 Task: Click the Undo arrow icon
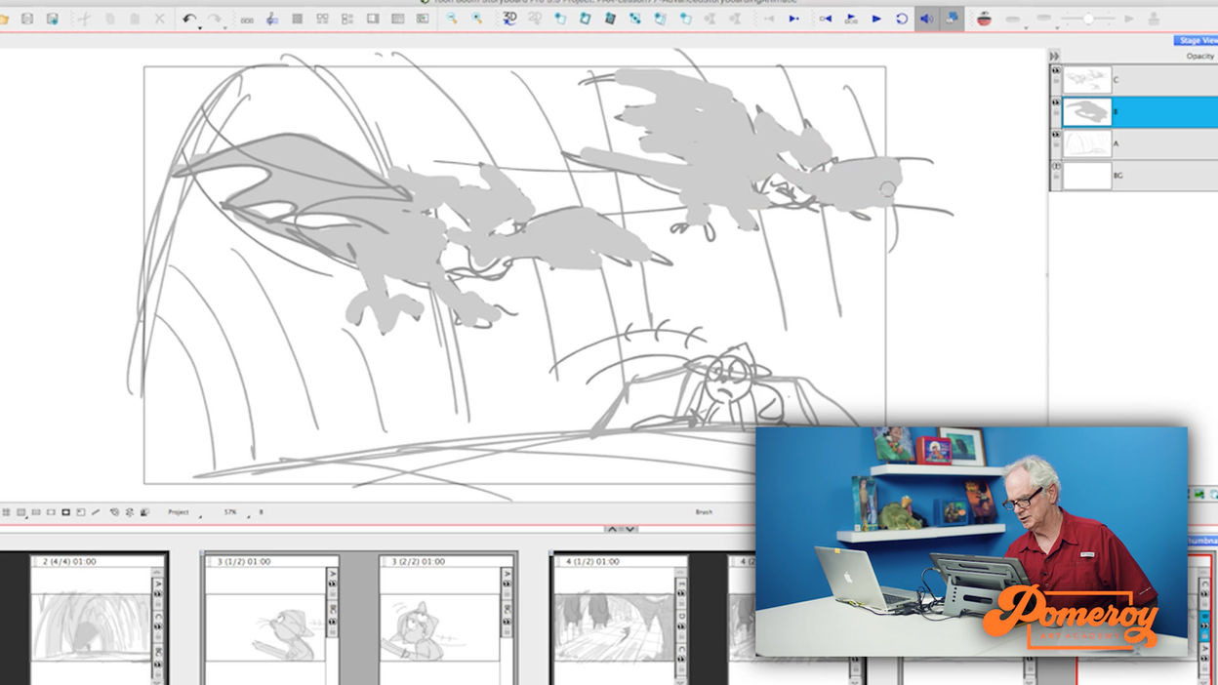(188, 19)
